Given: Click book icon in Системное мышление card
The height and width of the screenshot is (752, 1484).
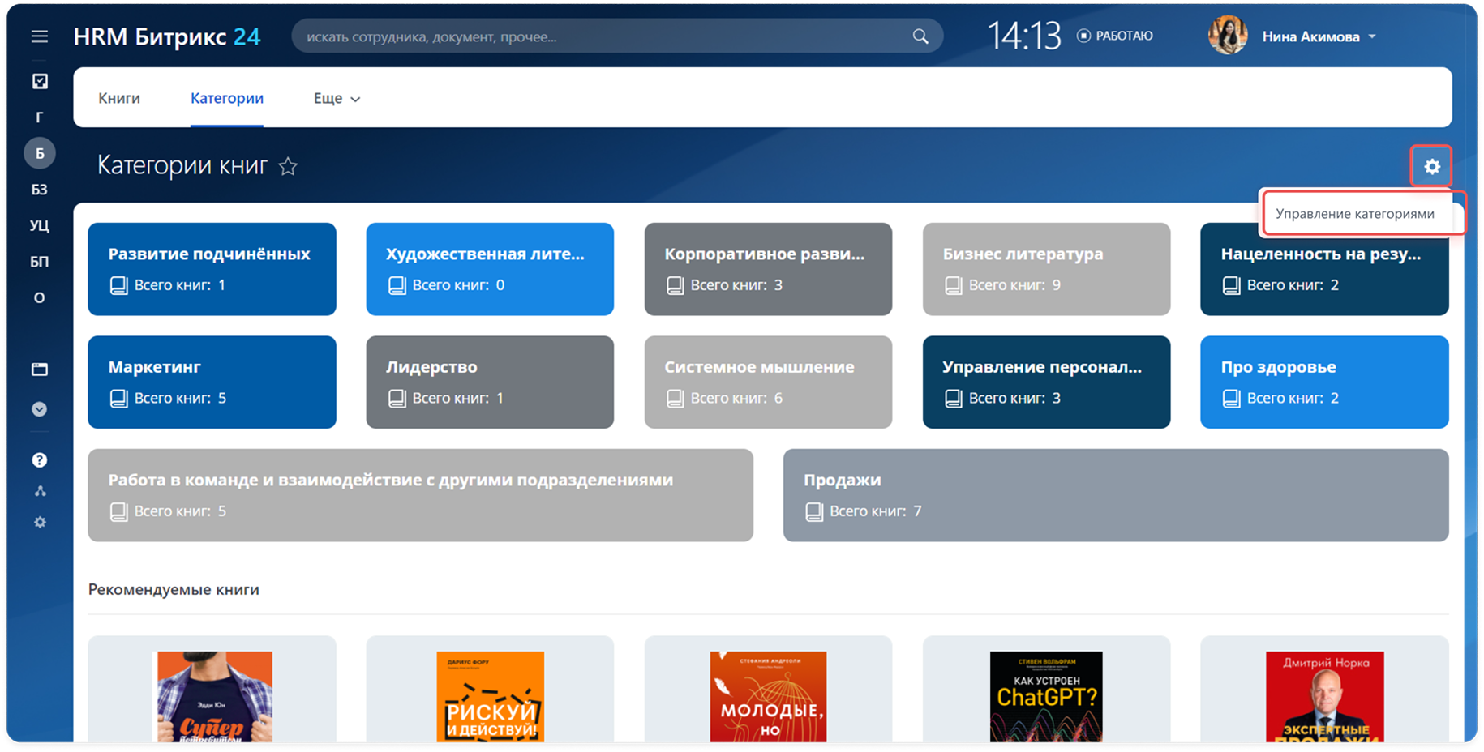Looking at the screenshot, I should (x=675, y=399).
